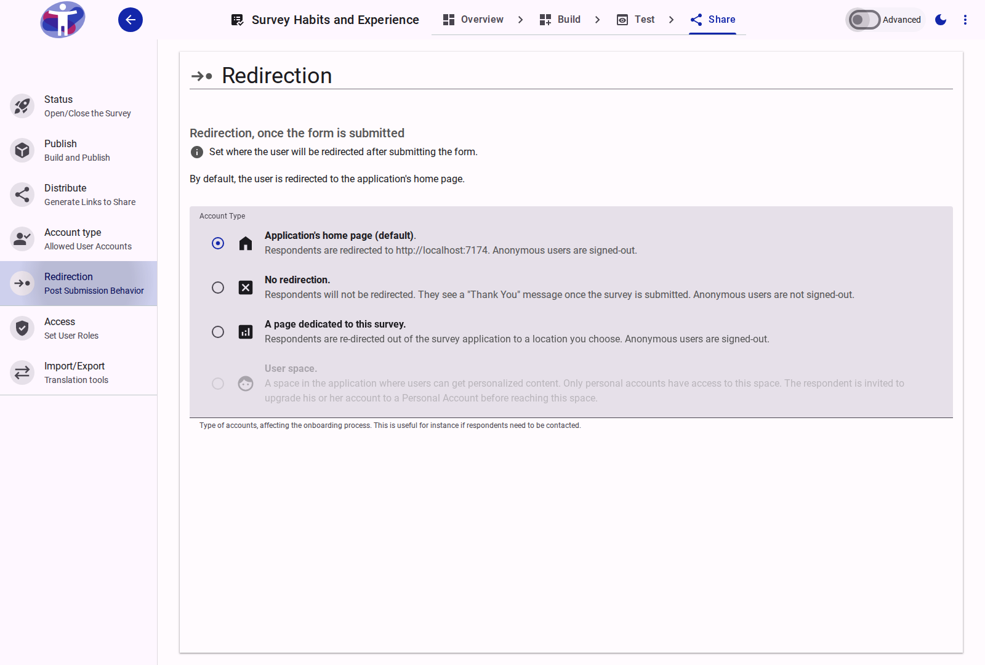The image size is (985, 665).
Task: Click 'No redirection.' label
Action: pos(297,280)
